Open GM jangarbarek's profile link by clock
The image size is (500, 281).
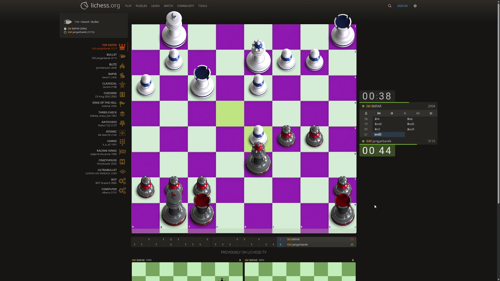pyautogui.click(x=382, y=141)
